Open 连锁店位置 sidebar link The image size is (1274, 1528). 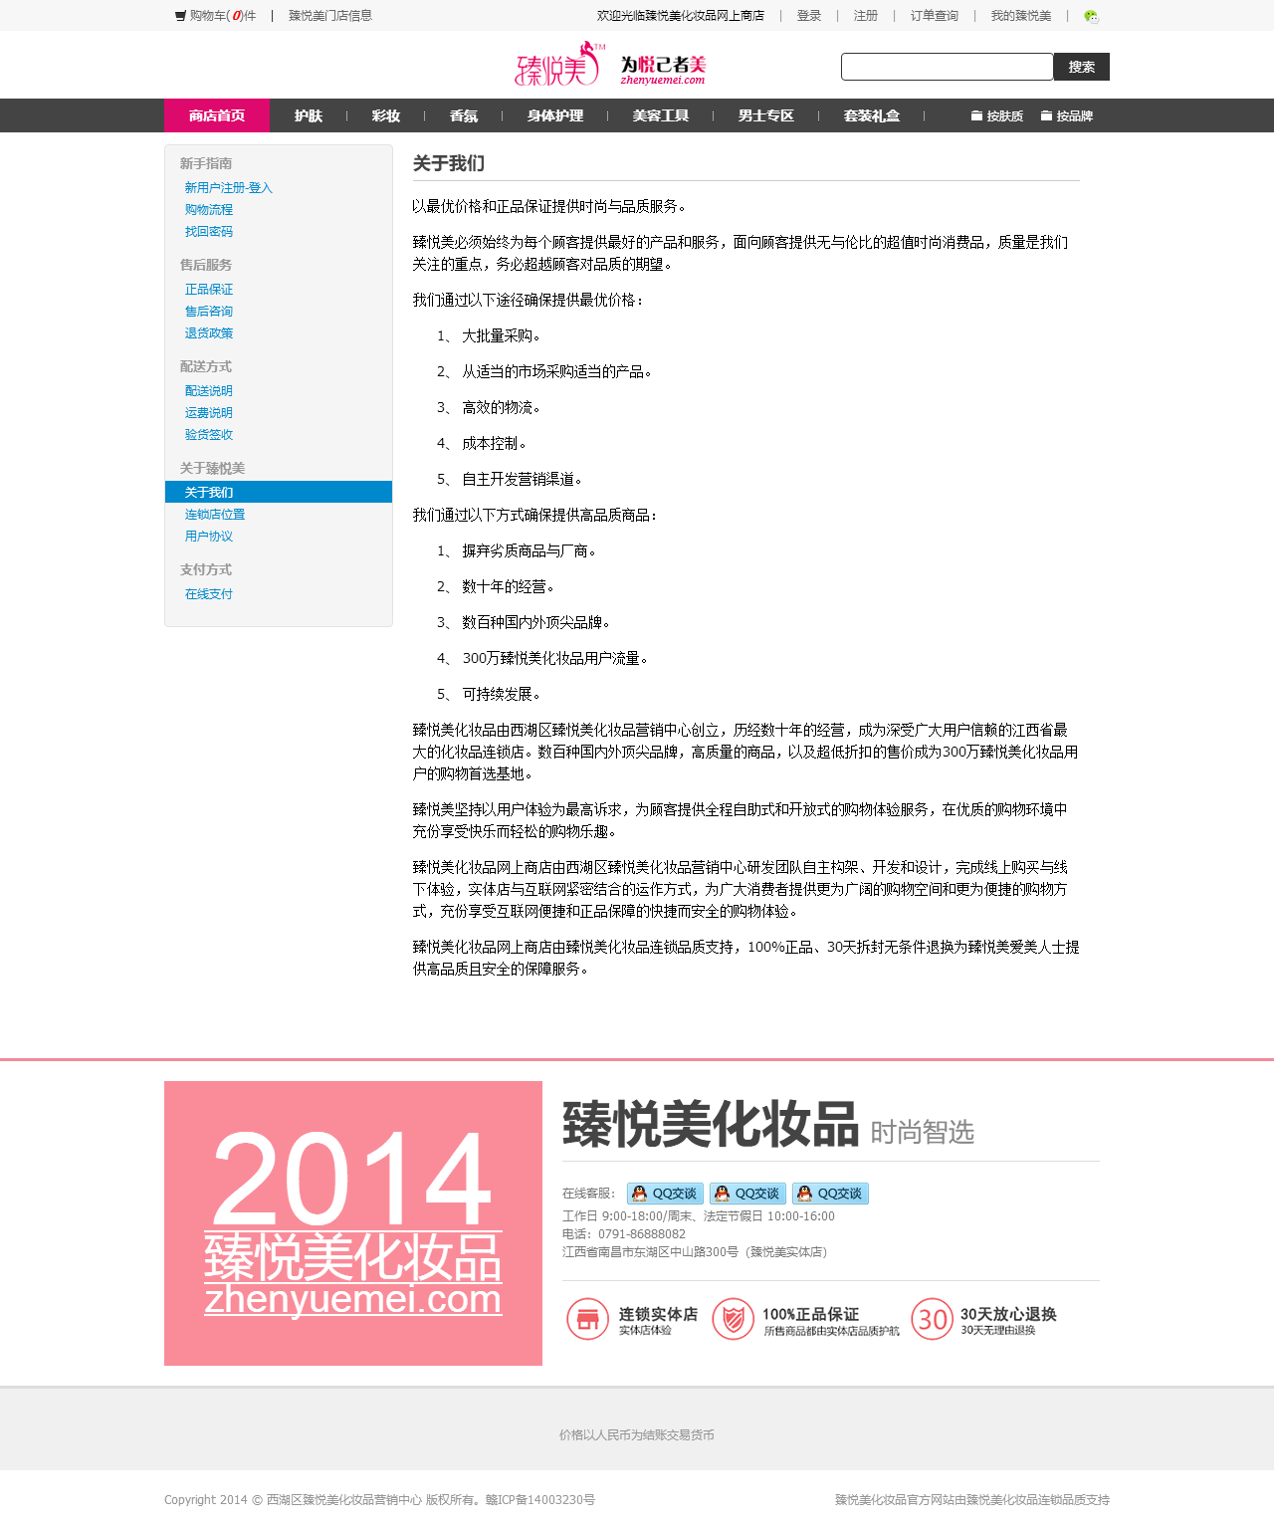[215, 515]
